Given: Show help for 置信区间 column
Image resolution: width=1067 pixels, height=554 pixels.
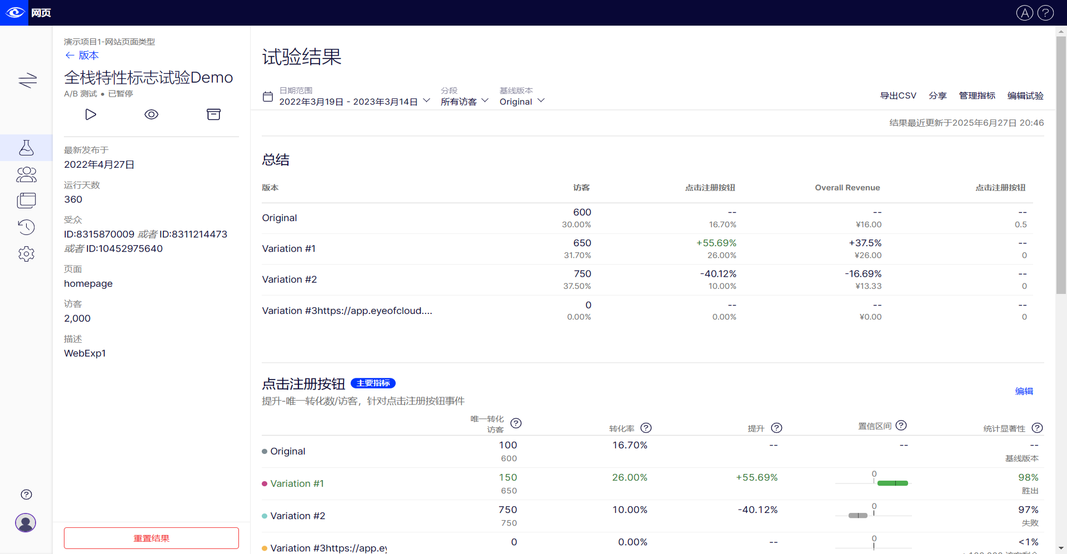Looking at the screenshot, I should (x=901, y=425).
